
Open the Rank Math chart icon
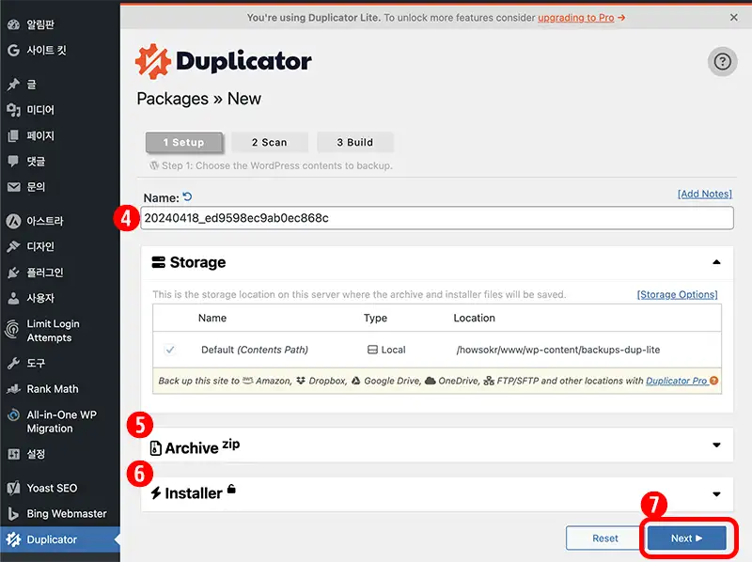click(13, 389)
